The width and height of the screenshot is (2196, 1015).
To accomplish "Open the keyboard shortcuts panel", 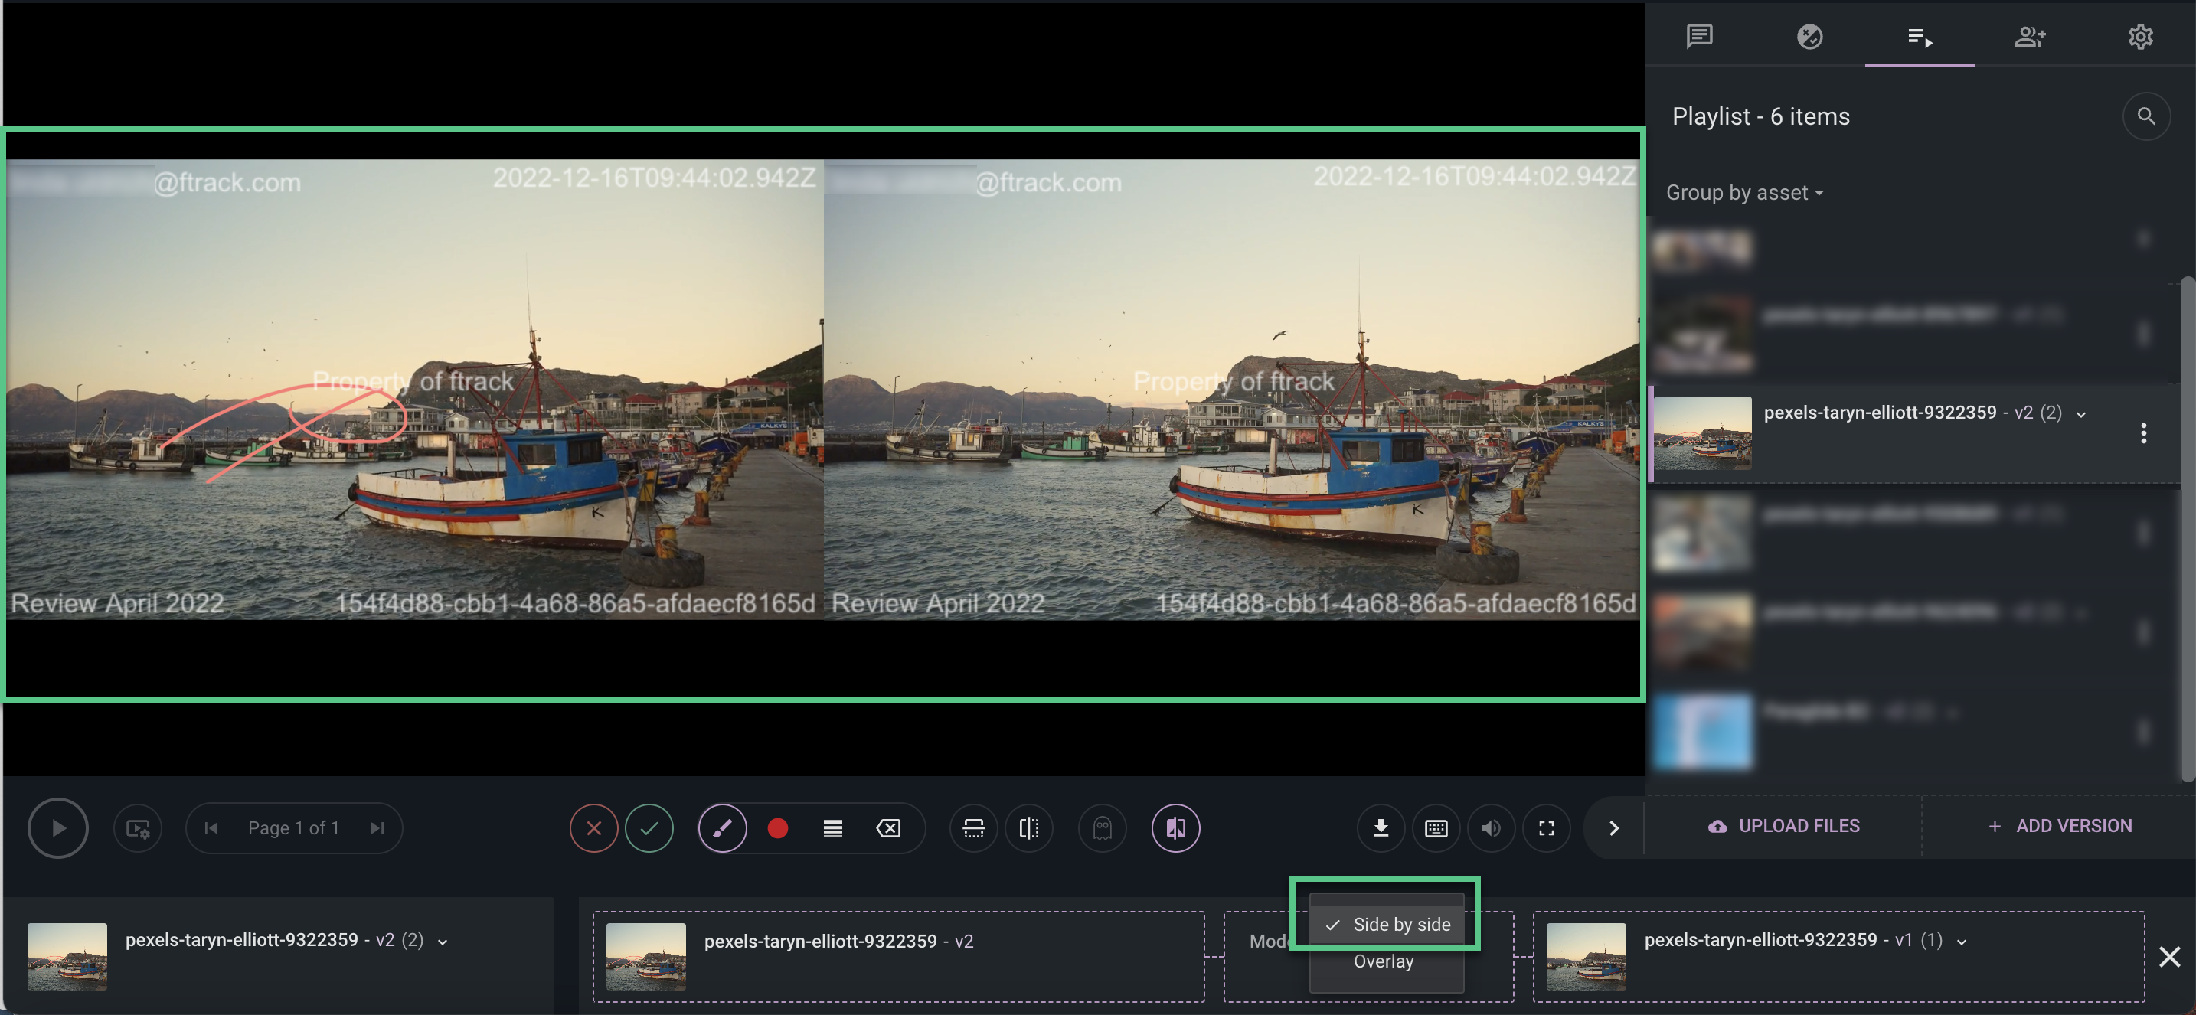I will [1436, 827].
